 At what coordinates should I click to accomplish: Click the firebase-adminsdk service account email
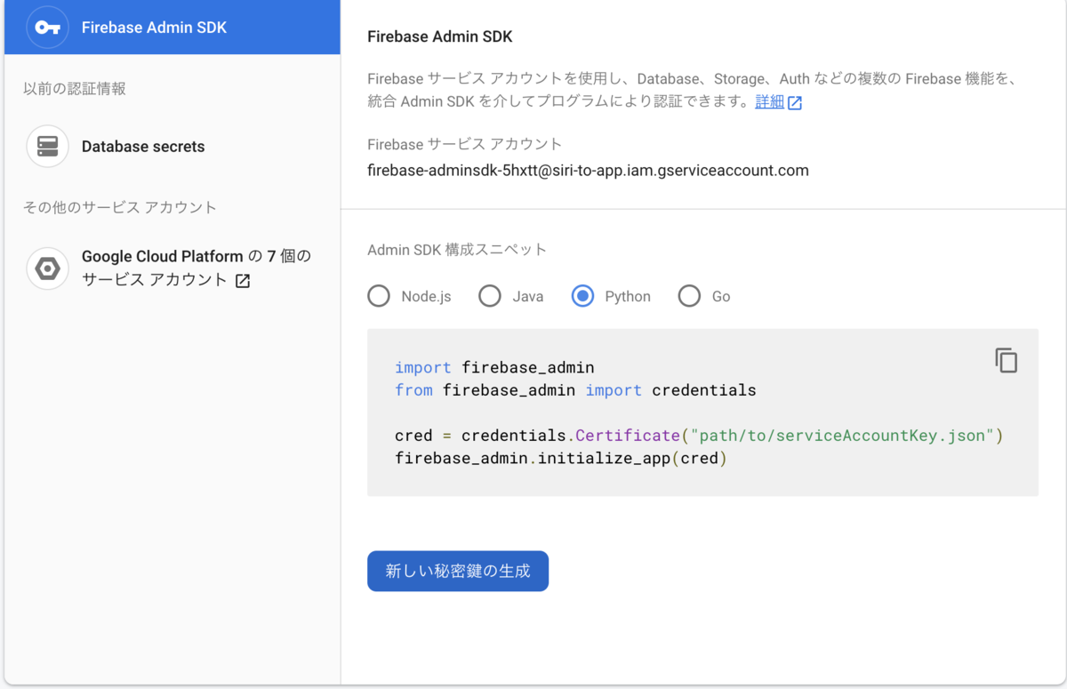click(588, 171)
